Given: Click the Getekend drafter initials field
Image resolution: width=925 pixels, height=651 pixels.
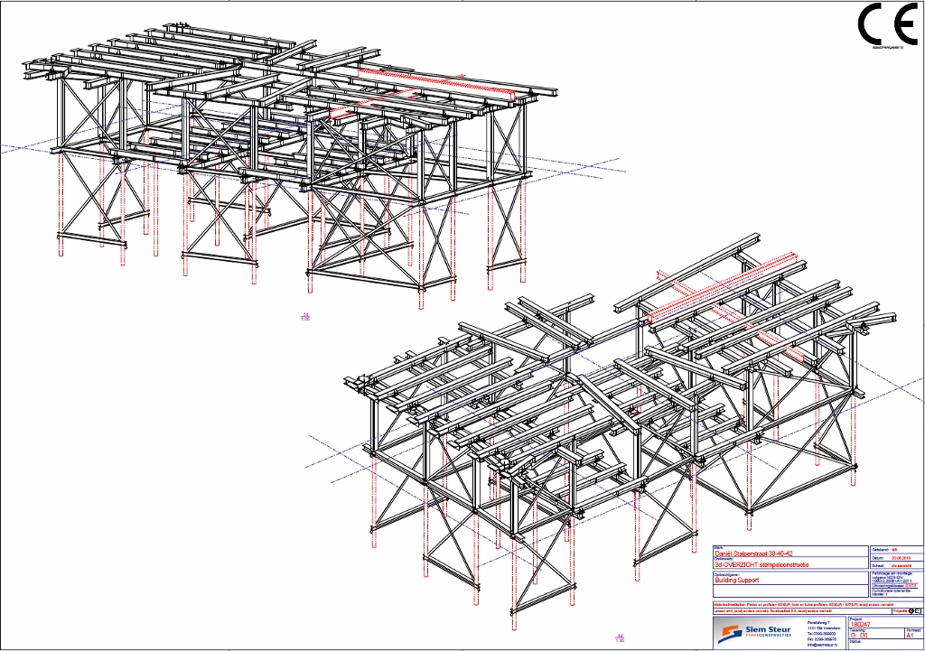Looking at the screenshot, I should tap(897, 550).
